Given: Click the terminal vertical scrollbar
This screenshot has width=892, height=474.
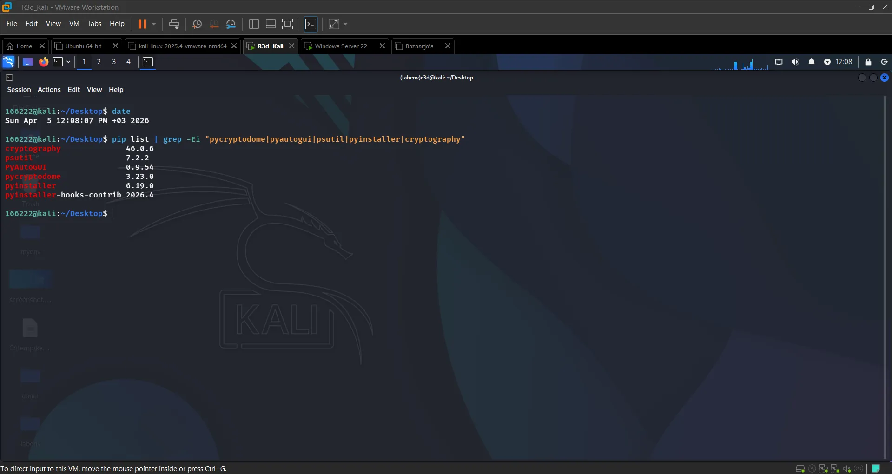Looking at the screenshot, I should coord(885,278).
